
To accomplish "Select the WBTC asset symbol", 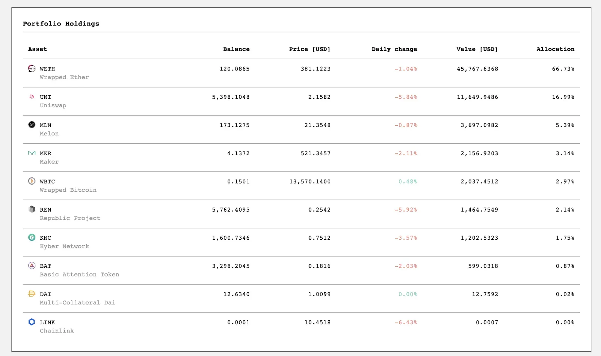I will coord(47,182).
